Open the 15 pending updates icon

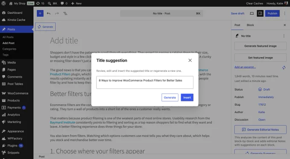tap(40, 3)
